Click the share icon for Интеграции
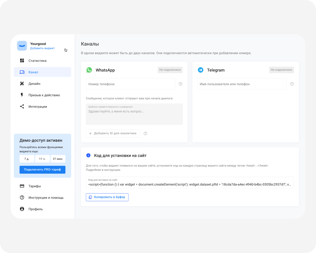This screenshot has width=316, height=253. click(22, 106)
